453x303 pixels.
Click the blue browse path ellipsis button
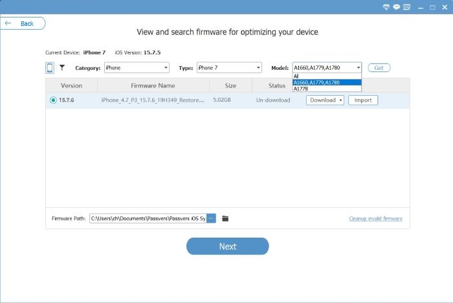[x=211, y=219]
